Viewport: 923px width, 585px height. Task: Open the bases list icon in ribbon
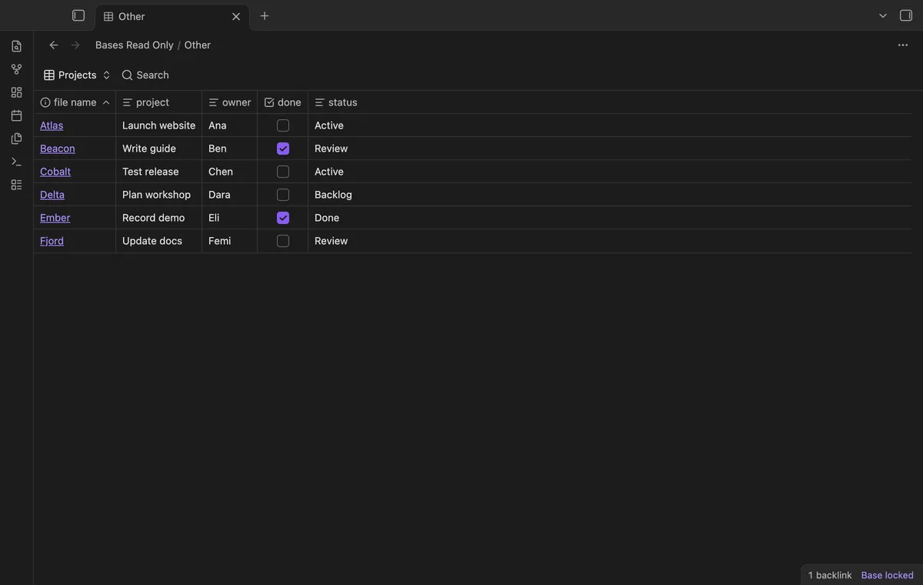coord(16,185)
